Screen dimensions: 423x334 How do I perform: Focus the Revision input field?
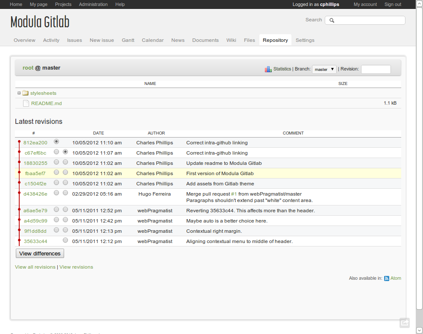coord(376,69)
